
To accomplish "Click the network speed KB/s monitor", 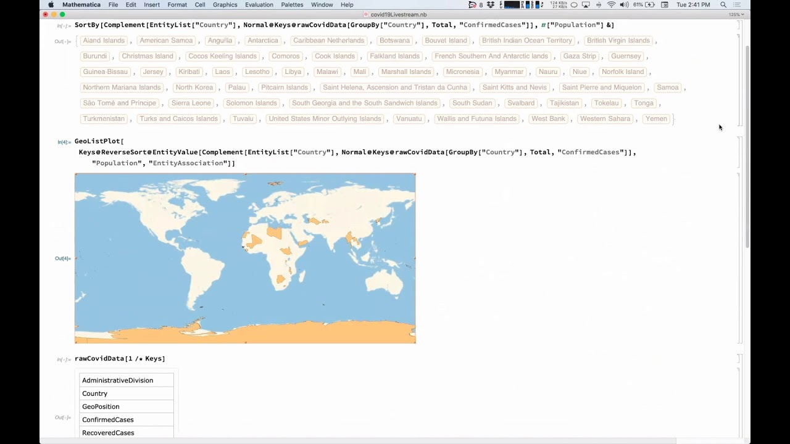I will click(559, 4).
